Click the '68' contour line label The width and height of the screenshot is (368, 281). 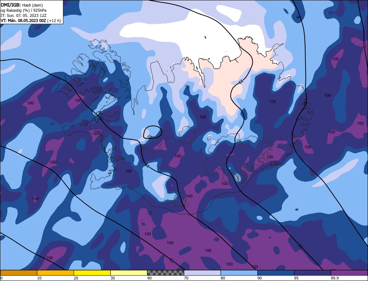click(x=305, y=104)
